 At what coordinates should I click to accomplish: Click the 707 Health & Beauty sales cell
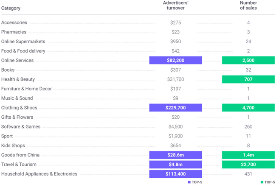pyautogui.click(x=248, y=79)
